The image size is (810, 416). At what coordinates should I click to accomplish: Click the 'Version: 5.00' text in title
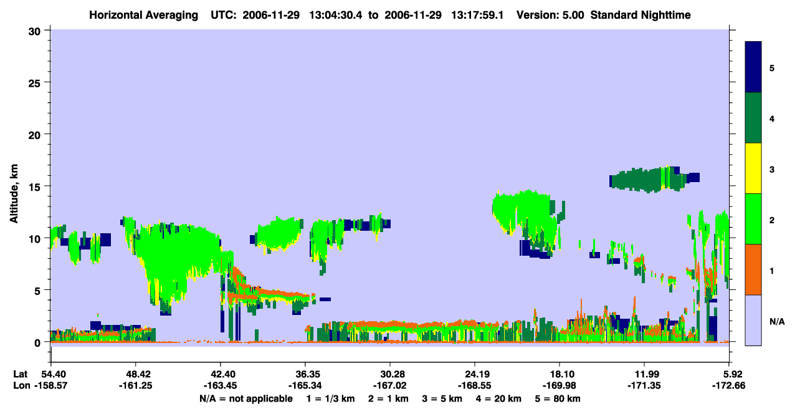550,14
